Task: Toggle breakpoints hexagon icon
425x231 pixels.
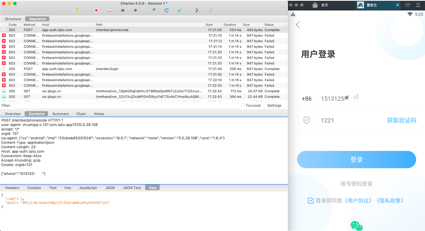Action: (x=135, y=10)
